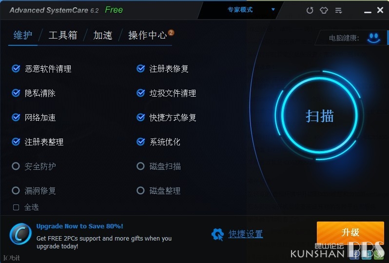The width and height of the screenshot is (389, 263).
Task: Click the refresh circular arrow icon
Action: click(x=310, y=10)
